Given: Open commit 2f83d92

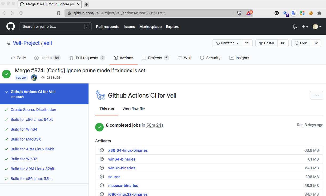Looking at the screenshot, I should pos(53,78).
